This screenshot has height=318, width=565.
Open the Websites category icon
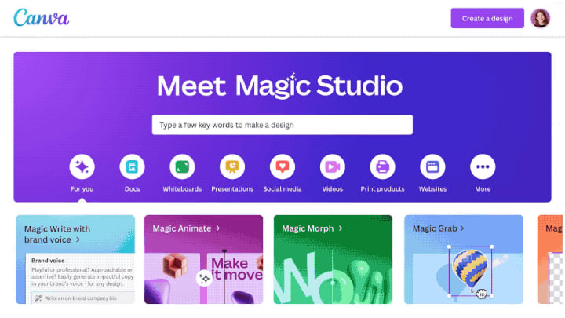coord(432,166)
